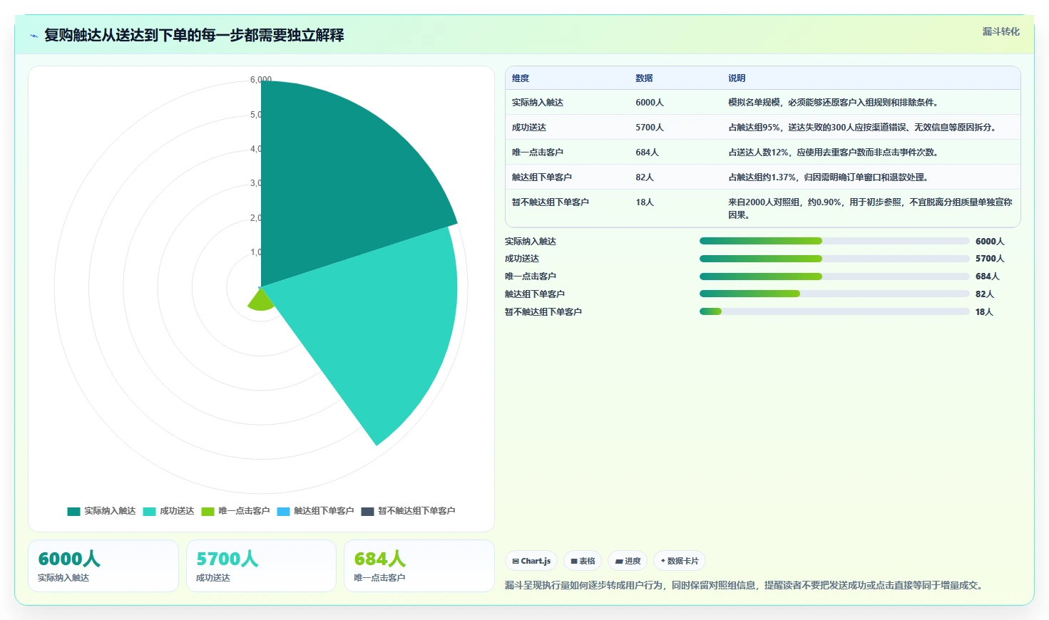Hide the 暂不触达组下单客户 legend entry
Image resolution: width=1049 pixels, height=620 pixels.
408,511
